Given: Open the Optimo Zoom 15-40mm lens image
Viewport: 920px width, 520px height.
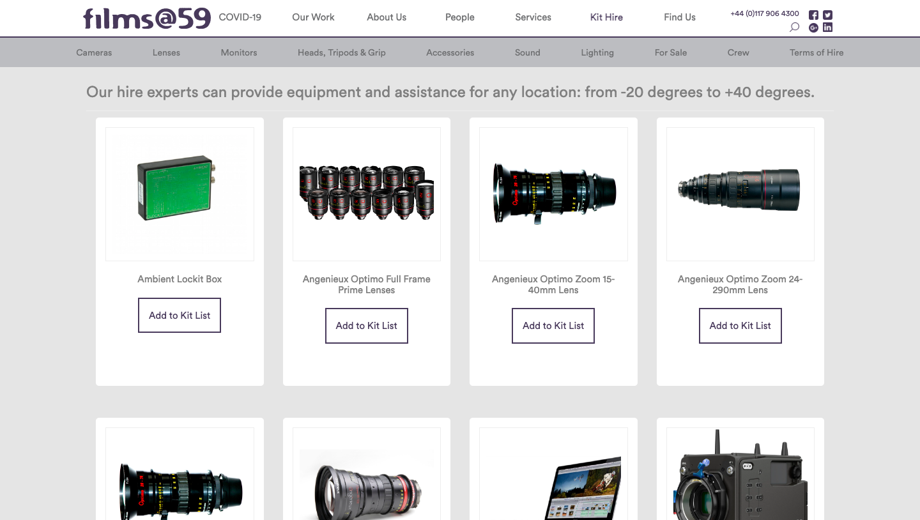Looking at the screenshot, I should coord(553,194).
